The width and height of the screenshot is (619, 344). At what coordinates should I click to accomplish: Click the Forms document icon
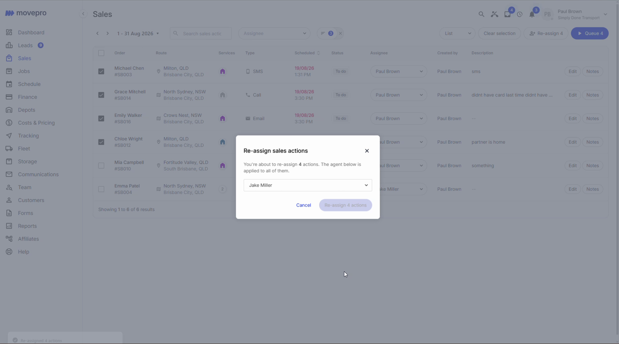[9, 213]
